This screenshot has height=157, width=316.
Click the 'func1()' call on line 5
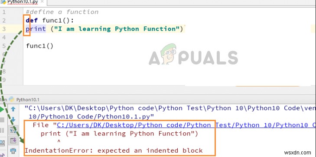point(40,46)
